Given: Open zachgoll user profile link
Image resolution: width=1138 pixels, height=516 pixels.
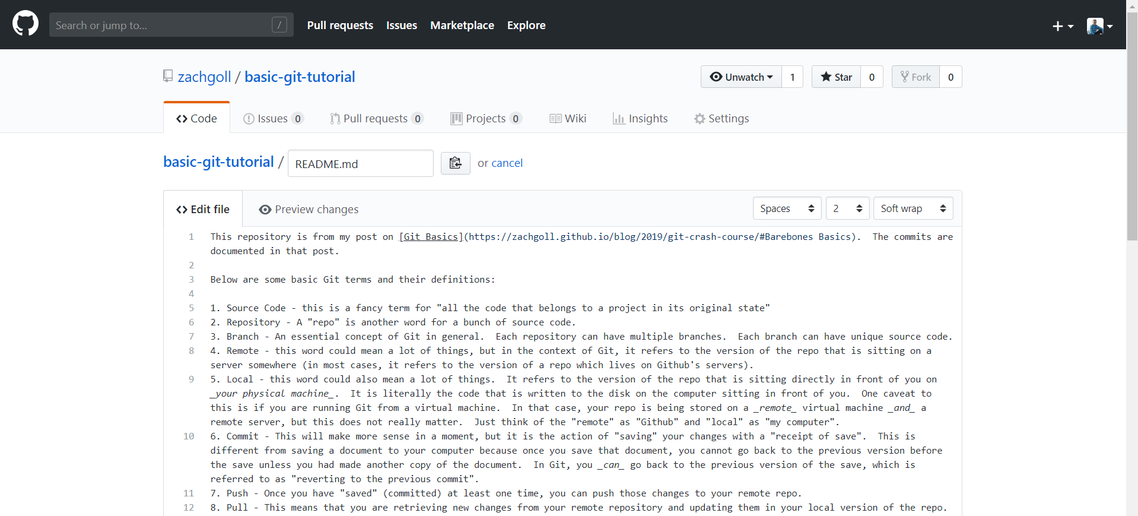Looking at the screenshot, I should point(204,77).
